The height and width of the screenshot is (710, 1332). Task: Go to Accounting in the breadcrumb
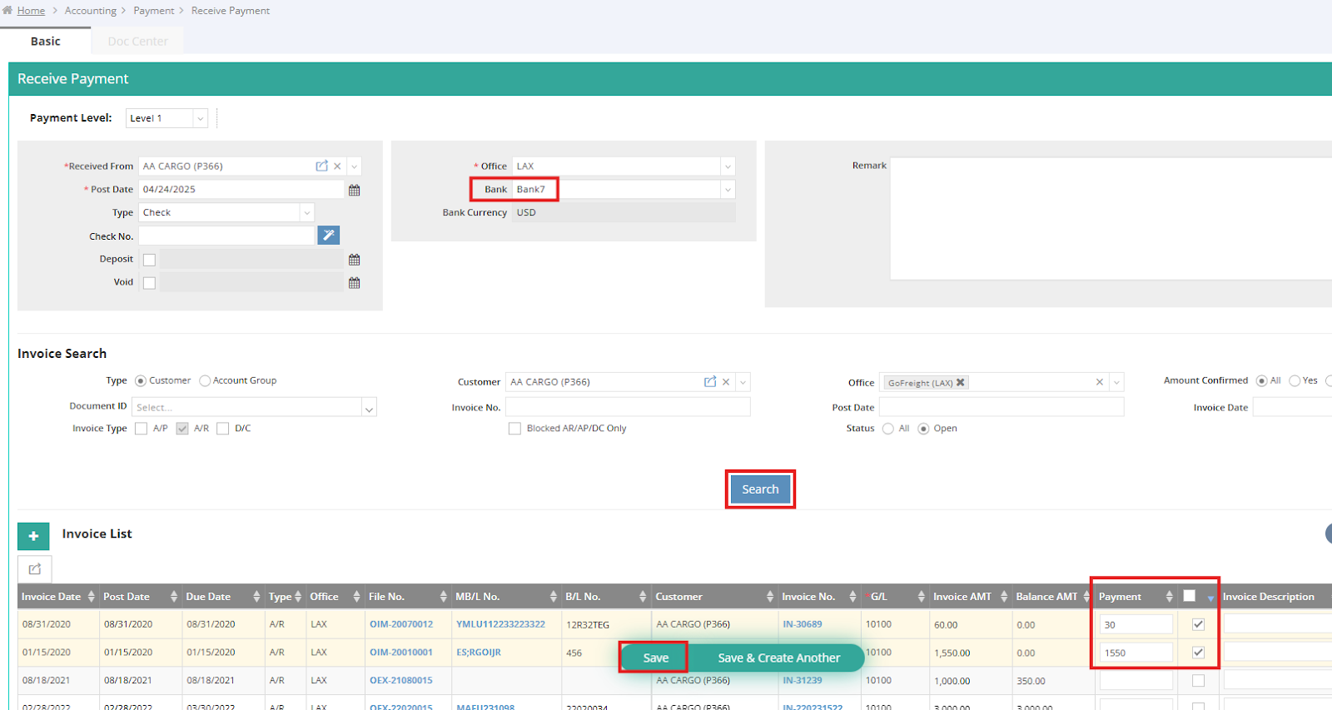(x=90, y=11)
